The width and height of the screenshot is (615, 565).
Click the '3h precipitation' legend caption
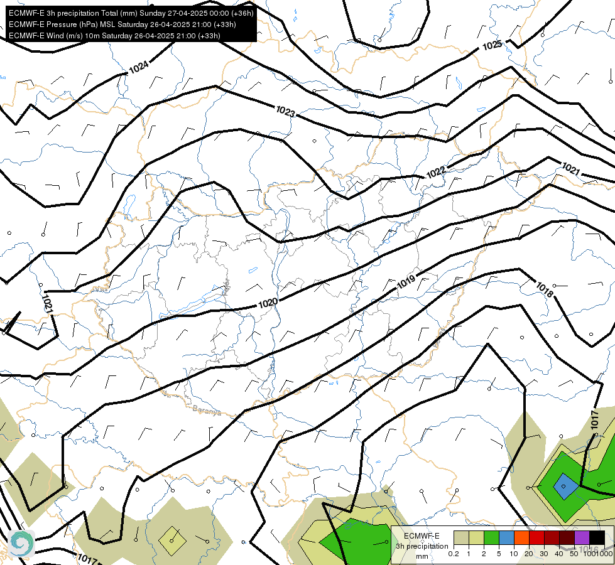coord(422,546)
